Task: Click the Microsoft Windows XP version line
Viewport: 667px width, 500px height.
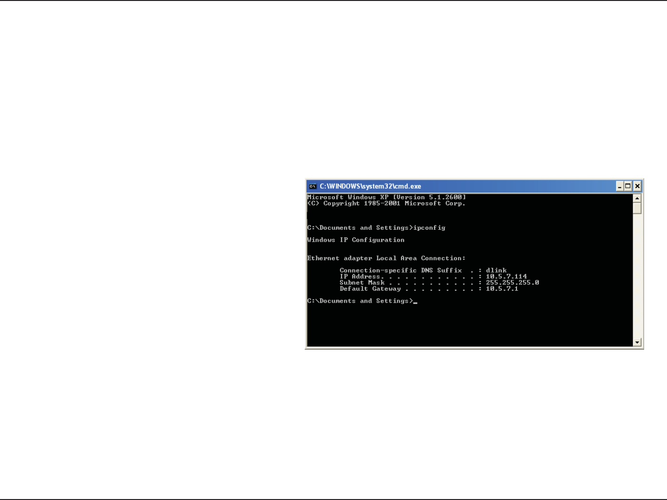Action: point(386,197)
